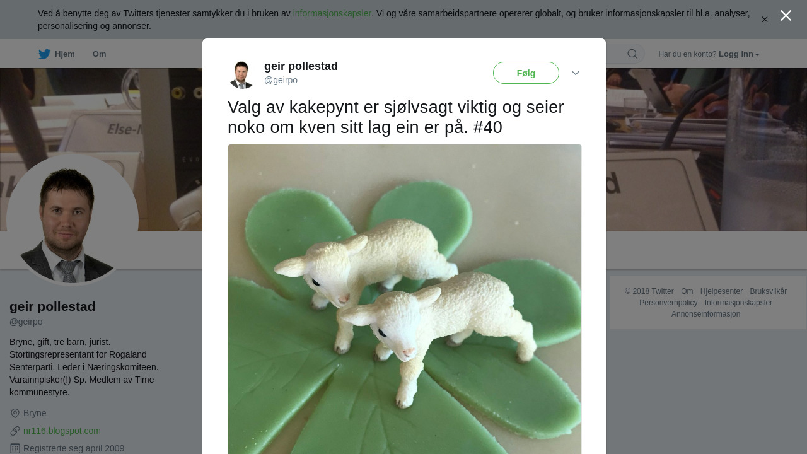This screenshot has width=807, height=454.
Task: Click the search magnifier icon
Action: coord(632,54)
